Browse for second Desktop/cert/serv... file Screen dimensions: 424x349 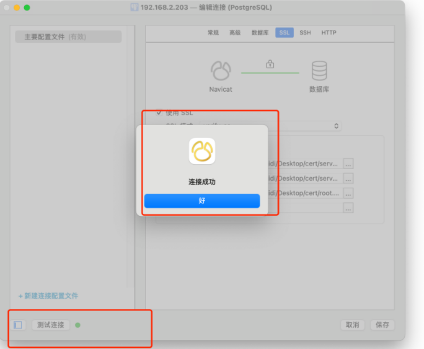pyautogui.click(x=348, y=179)
